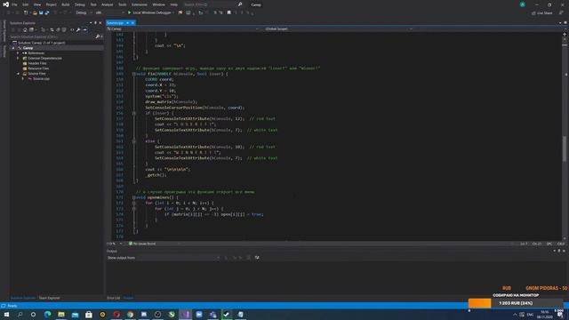Click the toolbar bookmark icon

click(x=229, y=12)
